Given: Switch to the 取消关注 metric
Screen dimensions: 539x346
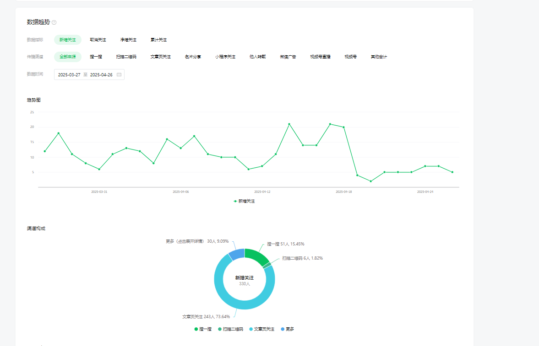Looking at the screenshot, I should click(98, 40).
